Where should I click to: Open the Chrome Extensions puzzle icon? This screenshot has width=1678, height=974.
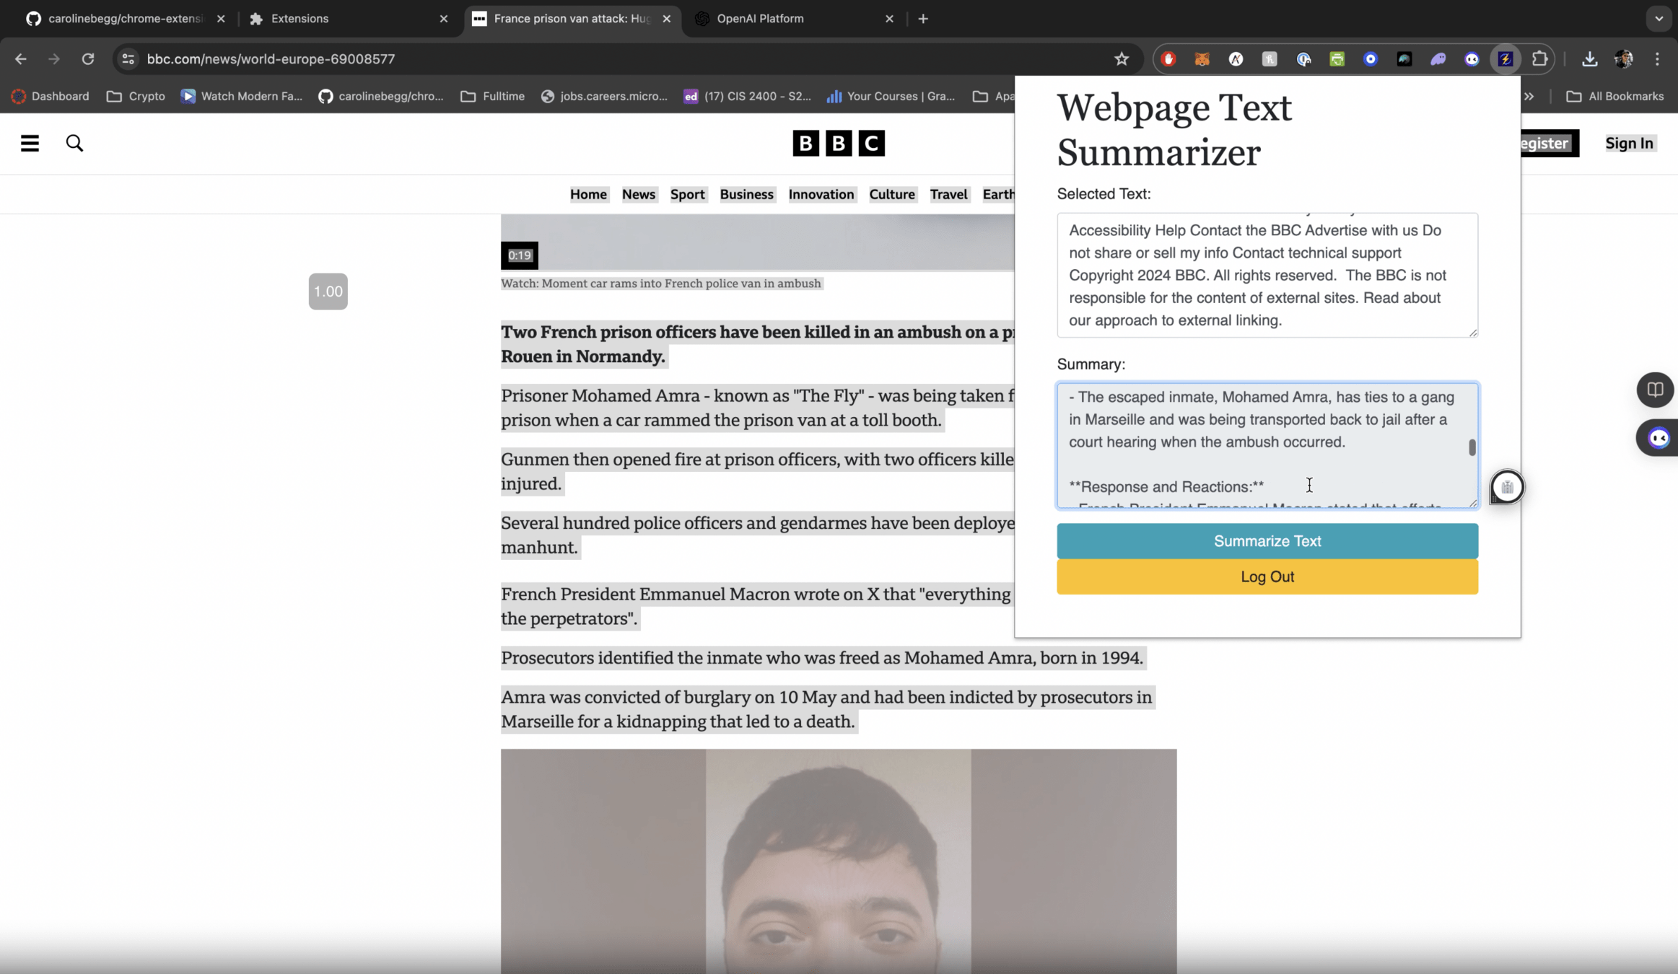tap(1539, 59)
